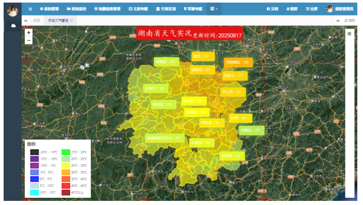
Task: Open the 系统监控 menu
Action: 76,9
